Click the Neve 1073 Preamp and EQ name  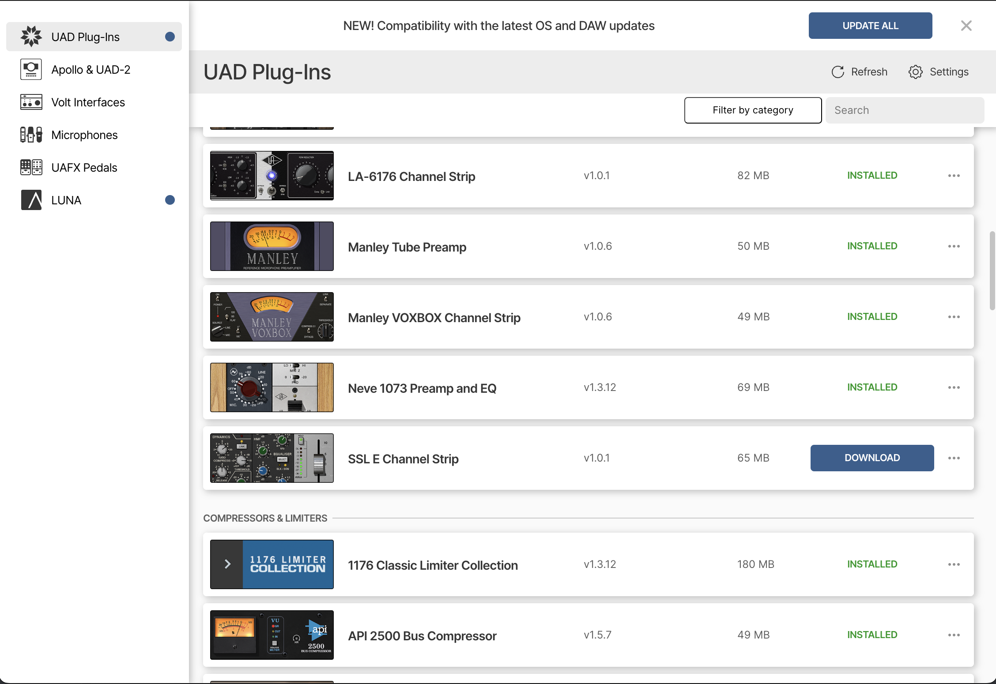[422, 388]
